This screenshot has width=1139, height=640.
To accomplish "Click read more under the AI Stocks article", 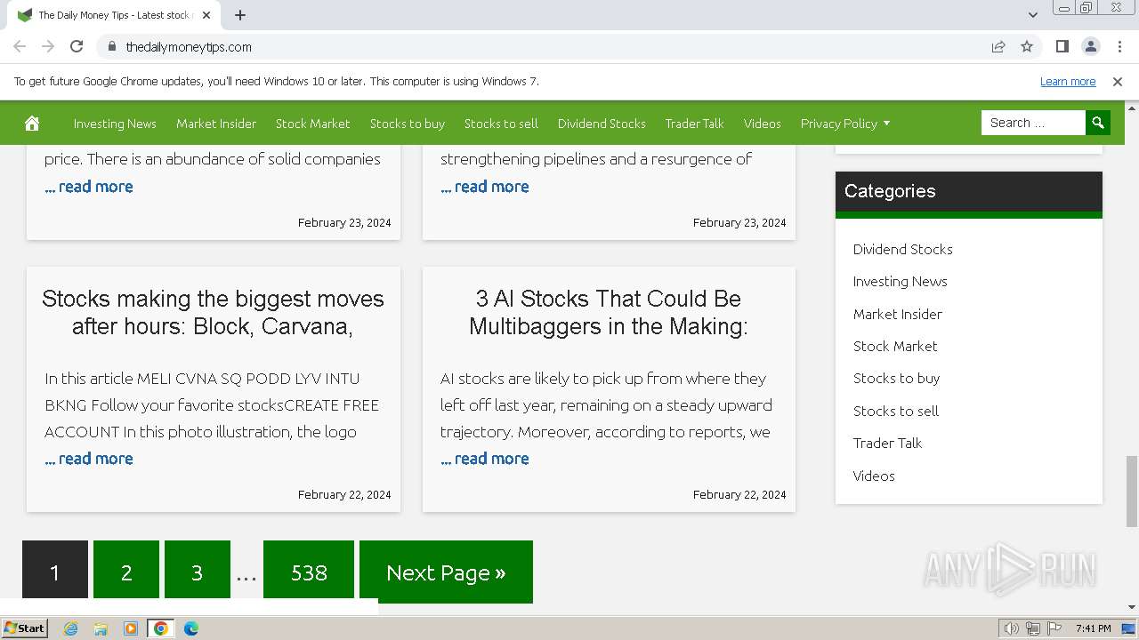I will [485, 459].
